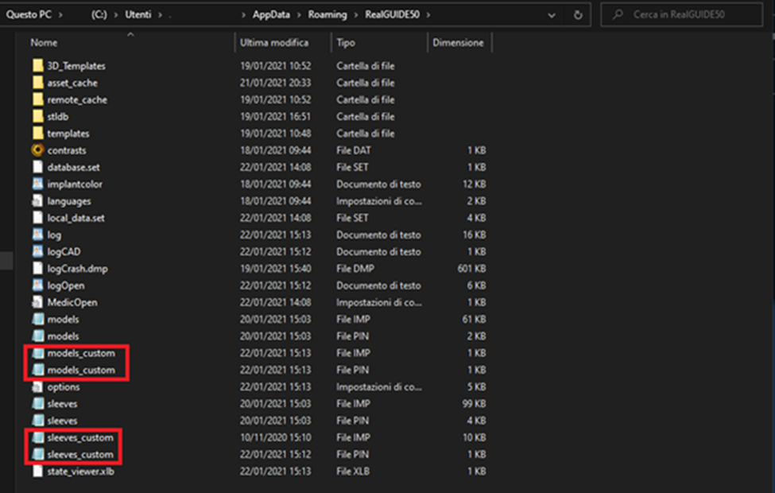
Task: Select the 3D_Templates folder icon
Action: (37, 66)
